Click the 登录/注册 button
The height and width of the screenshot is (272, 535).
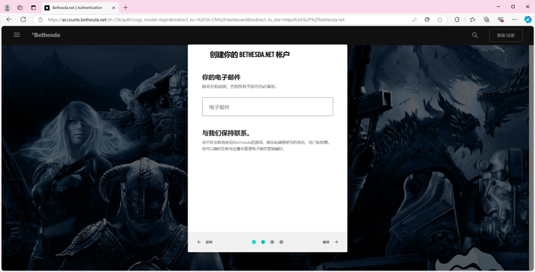[506, 35]
